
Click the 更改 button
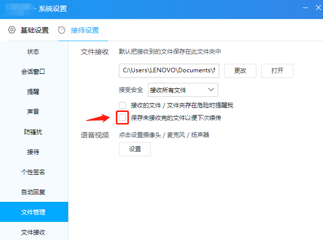(240, 71)
